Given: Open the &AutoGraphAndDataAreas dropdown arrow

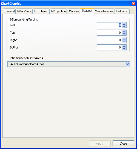Looking at the screenshot, I should point(127,64).
